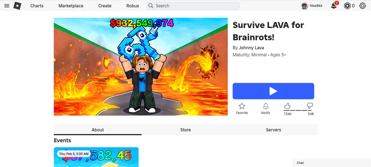Start the game with the Play button
The width and height of the screenshot is (371, 167).
point(273,91)
